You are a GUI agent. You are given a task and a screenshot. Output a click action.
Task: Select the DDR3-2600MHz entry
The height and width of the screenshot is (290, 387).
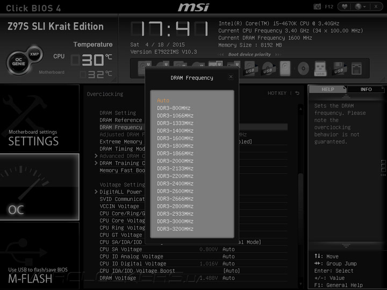[175, 191]
